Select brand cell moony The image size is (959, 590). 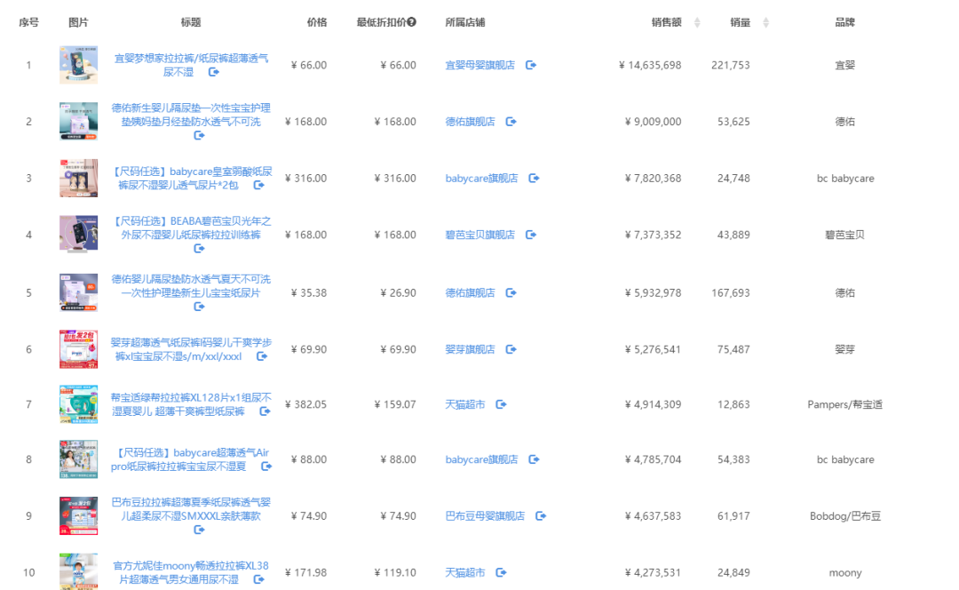(x=845, y=573)
